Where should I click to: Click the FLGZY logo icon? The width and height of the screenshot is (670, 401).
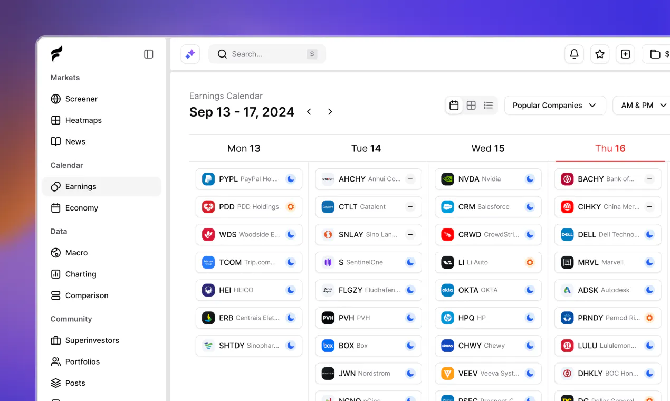click(328, 290)
